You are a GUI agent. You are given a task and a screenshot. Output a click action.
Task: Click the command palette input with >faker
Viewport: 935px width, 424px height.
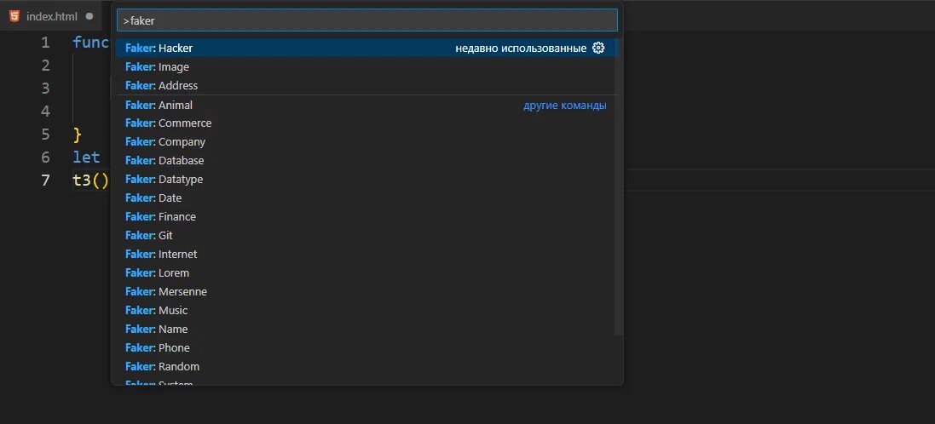[x=367, y=20]
